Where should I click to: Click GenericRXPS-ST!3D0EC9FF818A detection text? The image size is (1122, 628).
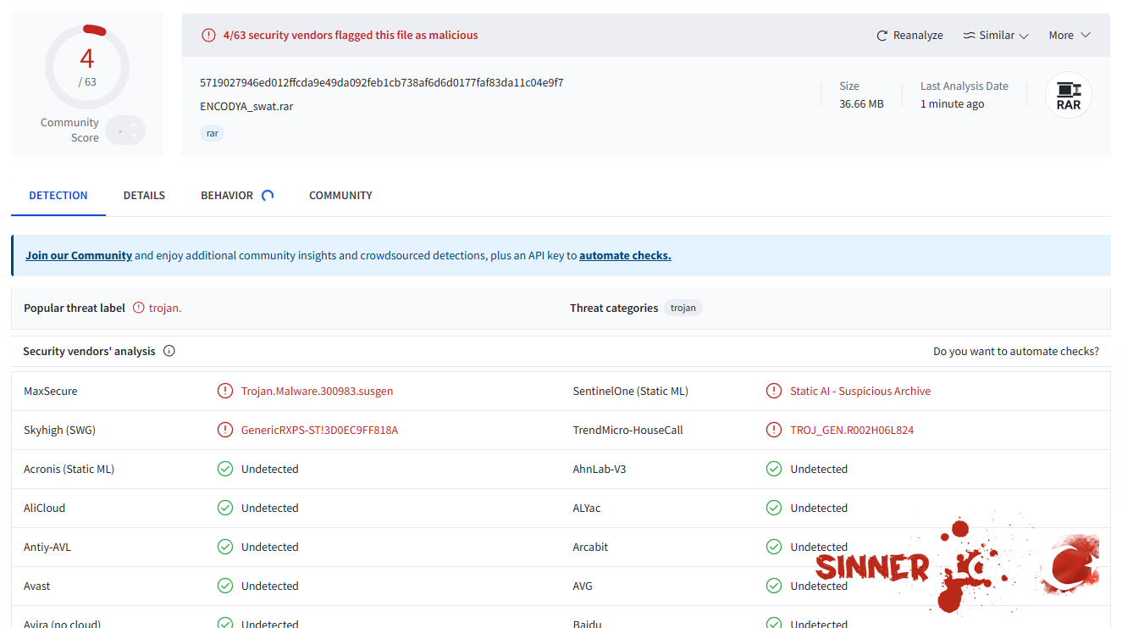(x=319, y=431)
